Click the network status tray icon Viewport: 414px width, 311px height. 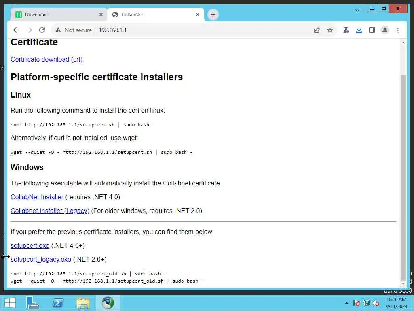click(366, 303)
